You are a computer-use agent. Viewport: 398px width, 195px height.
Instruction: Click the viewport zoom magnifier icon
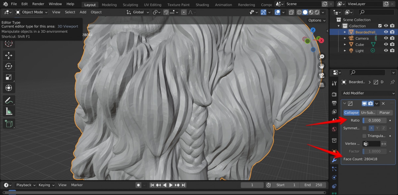click(x=321, y=57)
